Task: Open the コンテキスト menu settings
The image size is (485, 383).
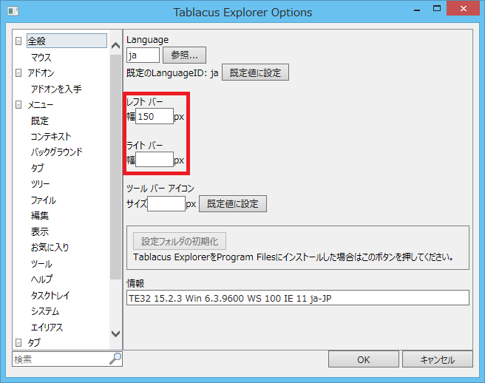Action: 51,137
